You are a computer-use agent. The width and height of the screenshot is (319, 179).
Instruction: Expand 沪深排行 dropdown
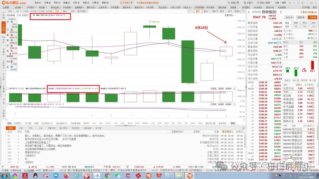coord(31,8)
